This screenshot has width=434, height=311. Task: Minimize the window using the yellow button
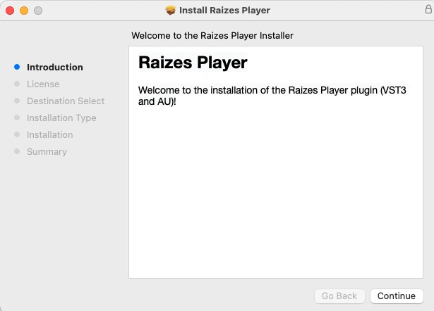24,11
